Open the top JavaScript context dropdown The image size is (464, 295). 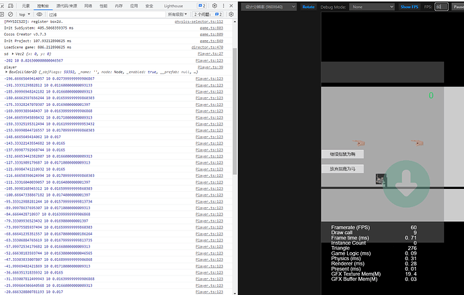(25, 14)
